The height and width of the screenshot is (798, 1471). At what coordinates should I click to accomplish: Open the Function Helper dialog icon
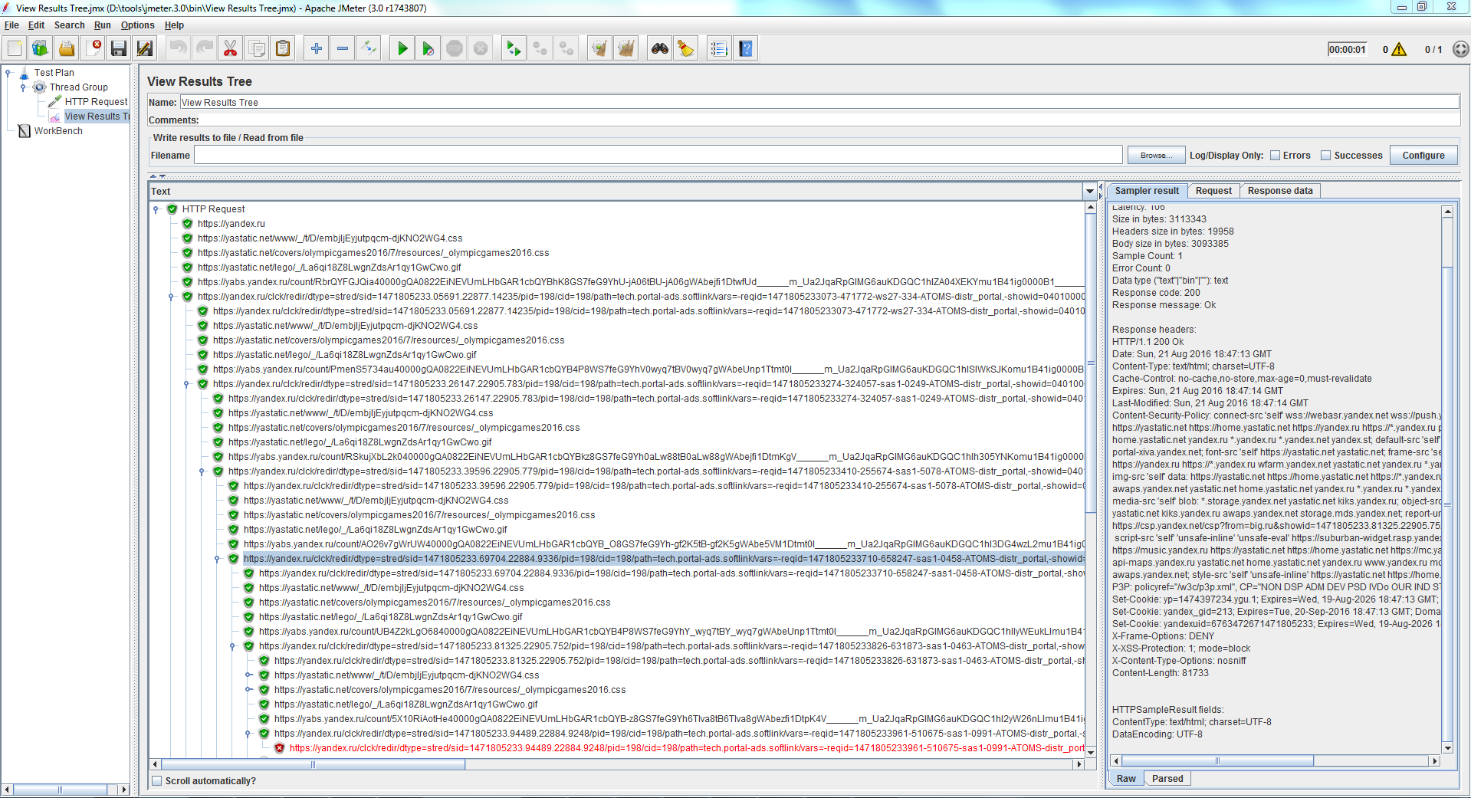pos(718,49)
